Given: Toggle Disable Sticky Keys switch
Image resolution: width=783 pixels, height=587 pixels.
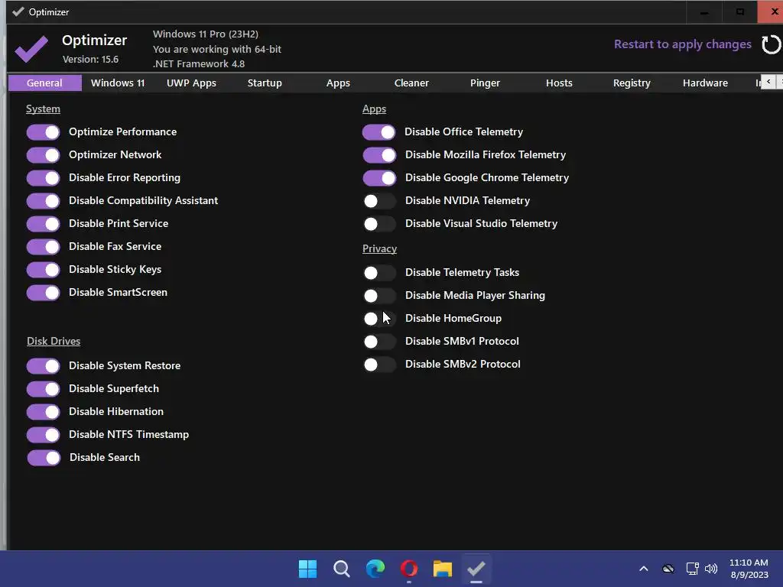Looking at the screenshot, I should pos(44,270).
